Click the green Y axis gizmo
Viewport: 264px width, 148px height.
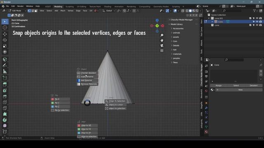(157, 26)
